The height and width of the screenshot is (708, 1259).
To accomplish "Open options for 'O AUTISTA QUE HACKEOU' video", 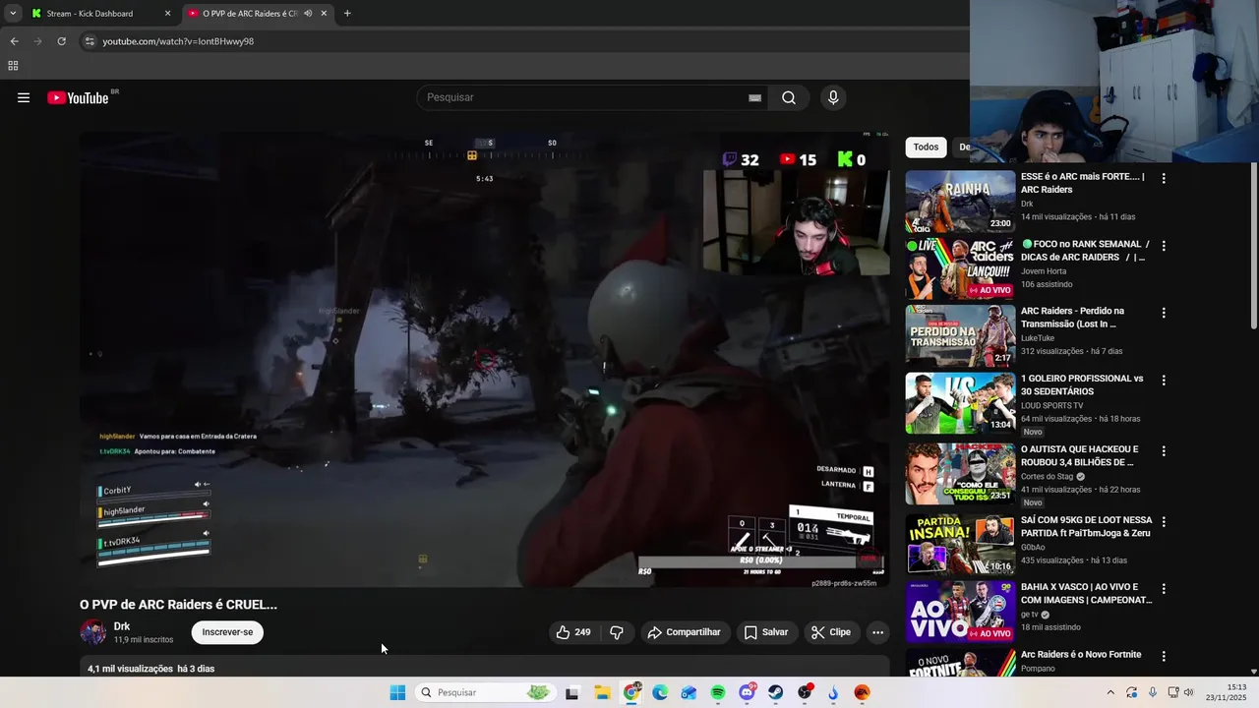I will click(x=1164, y=451).
